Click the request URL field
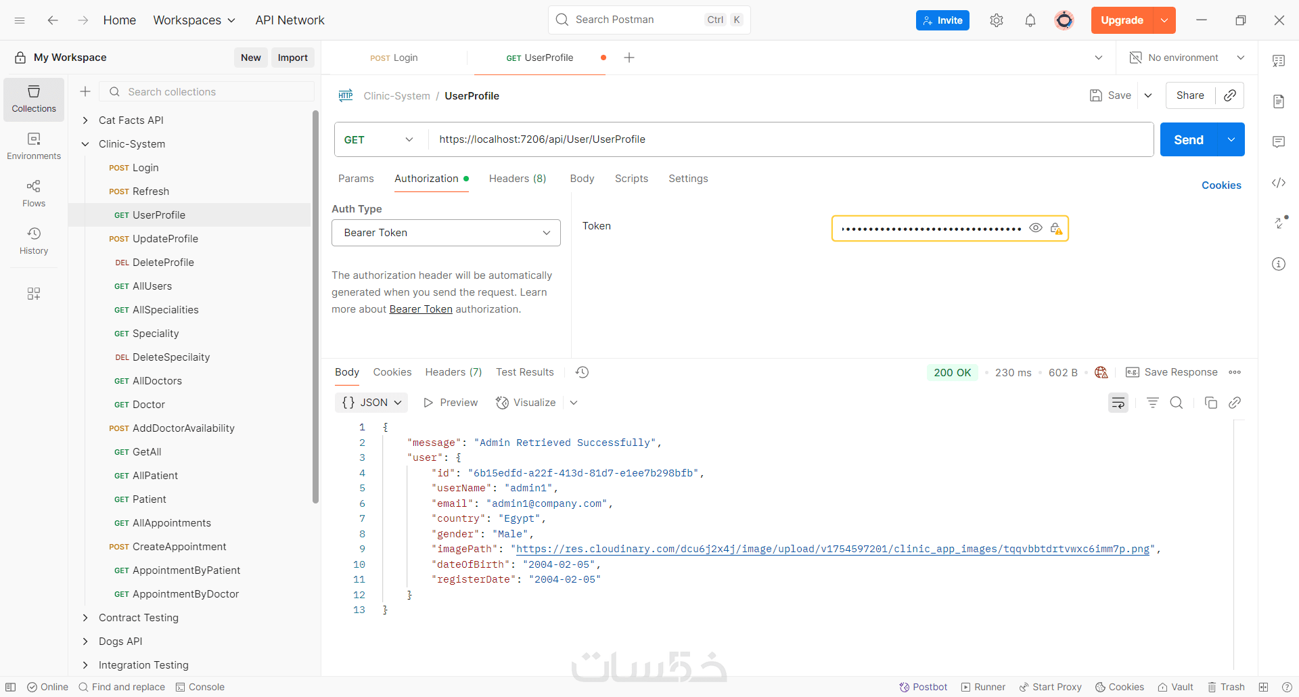 click(790, 139)
